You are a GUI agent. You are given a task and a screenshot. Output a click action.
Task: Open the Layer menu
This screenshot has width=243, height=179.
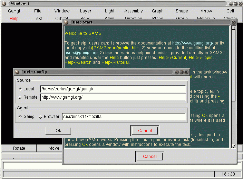point(86,11)
